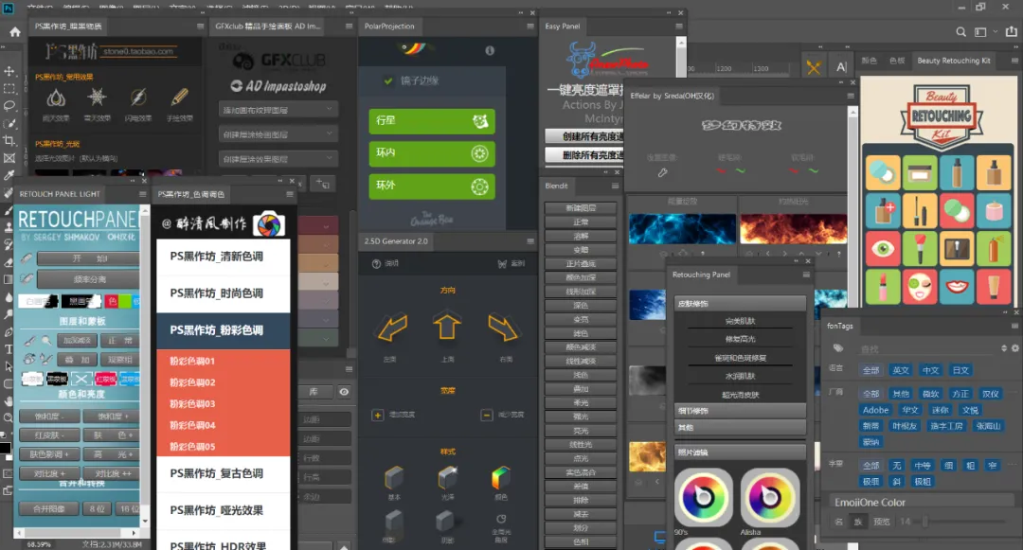Apply the lightning effect icon

click(138, 98)
